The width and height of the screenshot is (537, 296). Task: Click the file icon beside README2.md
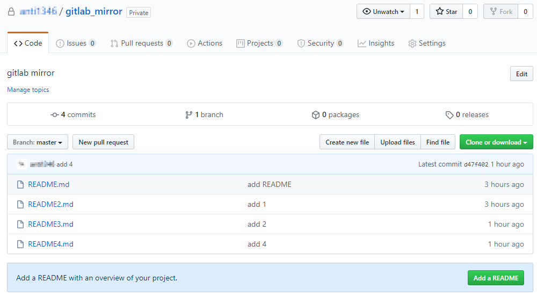20,204
